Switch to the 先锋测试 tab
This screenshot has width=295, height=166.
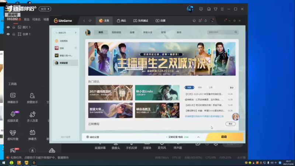click(141, 21)
